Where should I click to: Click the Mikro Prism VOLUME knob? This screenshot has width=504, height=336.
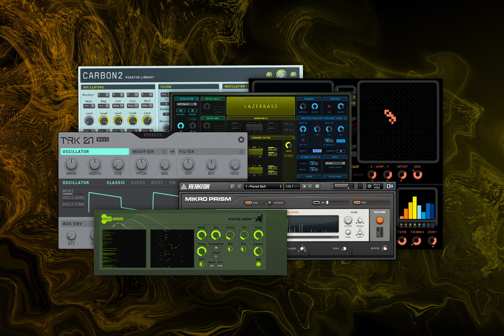point(380,220)
